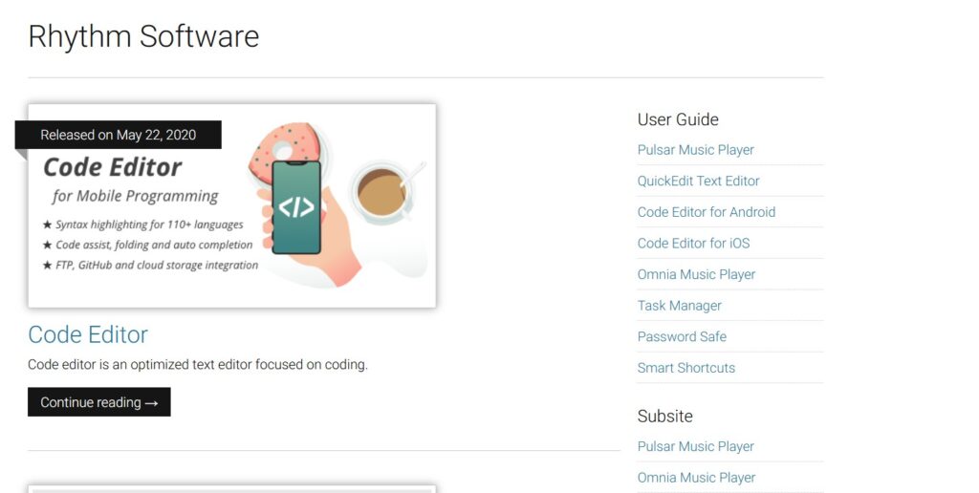Click the Code Editor post title
Image resolution: width=979 pixels, height=493 pixels.
click(x=88, y=334)
